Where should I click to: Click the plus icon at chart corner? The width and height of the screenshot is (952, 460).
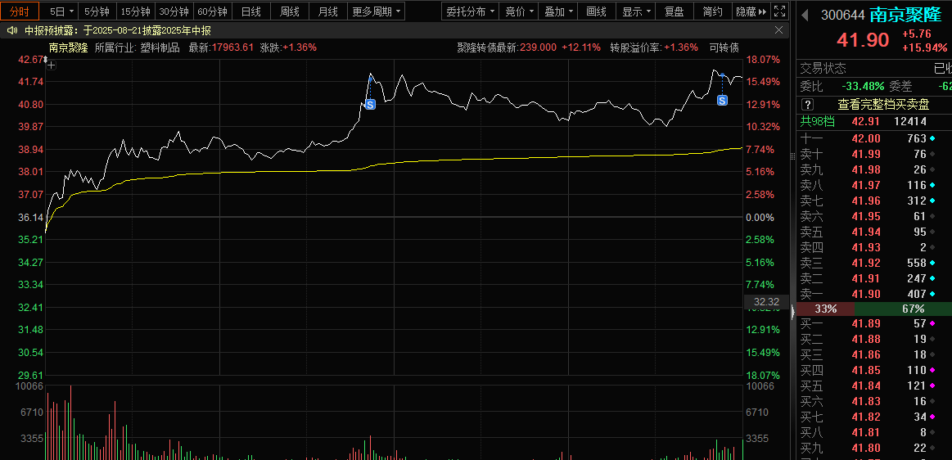(51, 66)
